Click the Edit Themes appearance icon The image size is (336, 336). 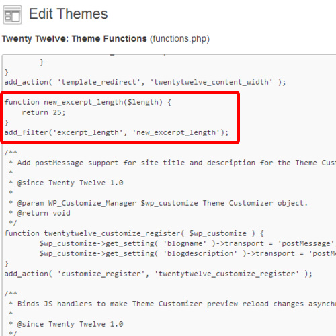pyautogui.click(x=12, y=15)
